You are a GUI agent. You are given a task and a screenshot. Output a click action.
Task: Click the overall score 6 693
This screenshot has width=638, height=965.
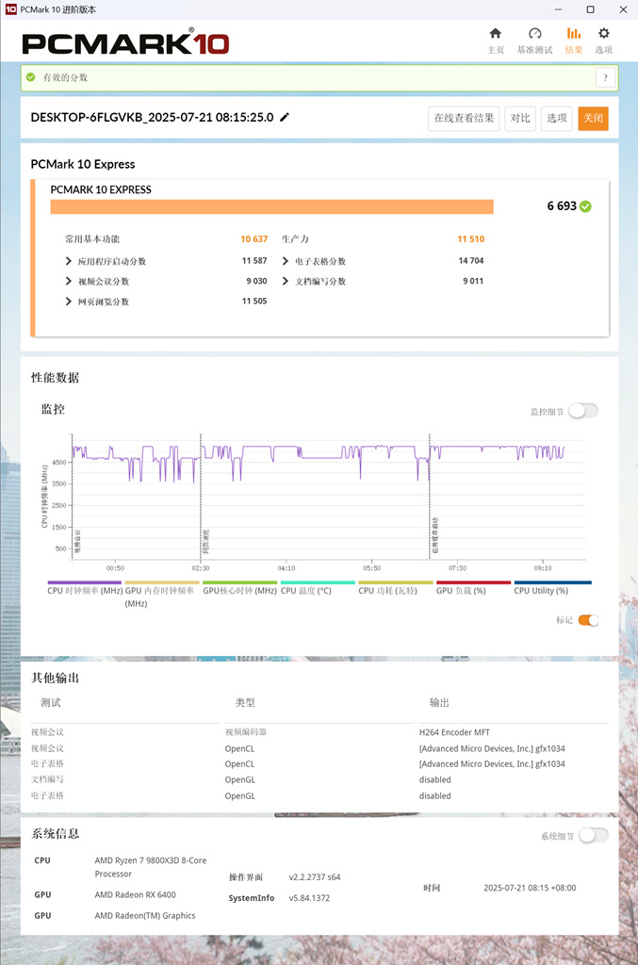coord(562,206)
